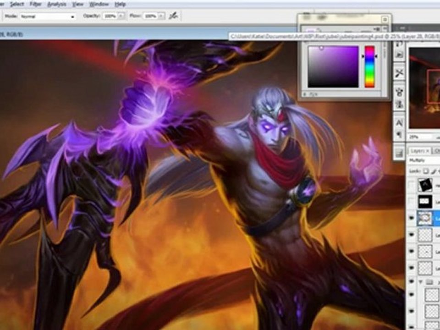Open the Tool Presets panel icon with crossed tools
Screen dimensions: 440x330
click(399, 73)
